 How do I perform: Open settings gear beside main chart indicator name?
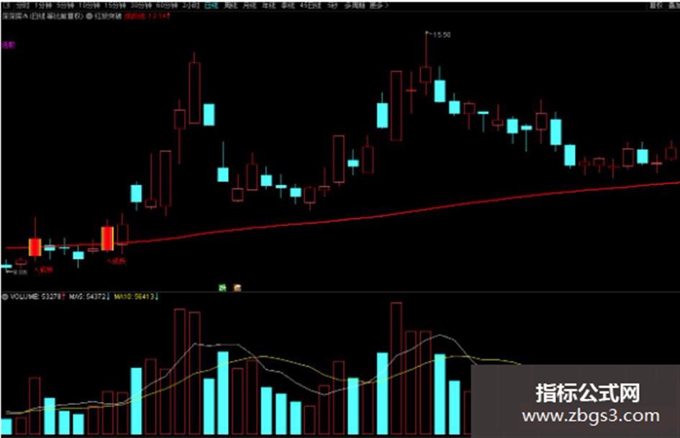(x=89, y=17)
